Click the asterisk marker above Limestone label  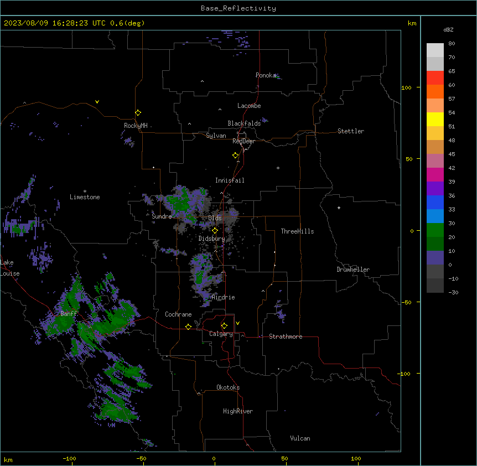click(85, 191)
